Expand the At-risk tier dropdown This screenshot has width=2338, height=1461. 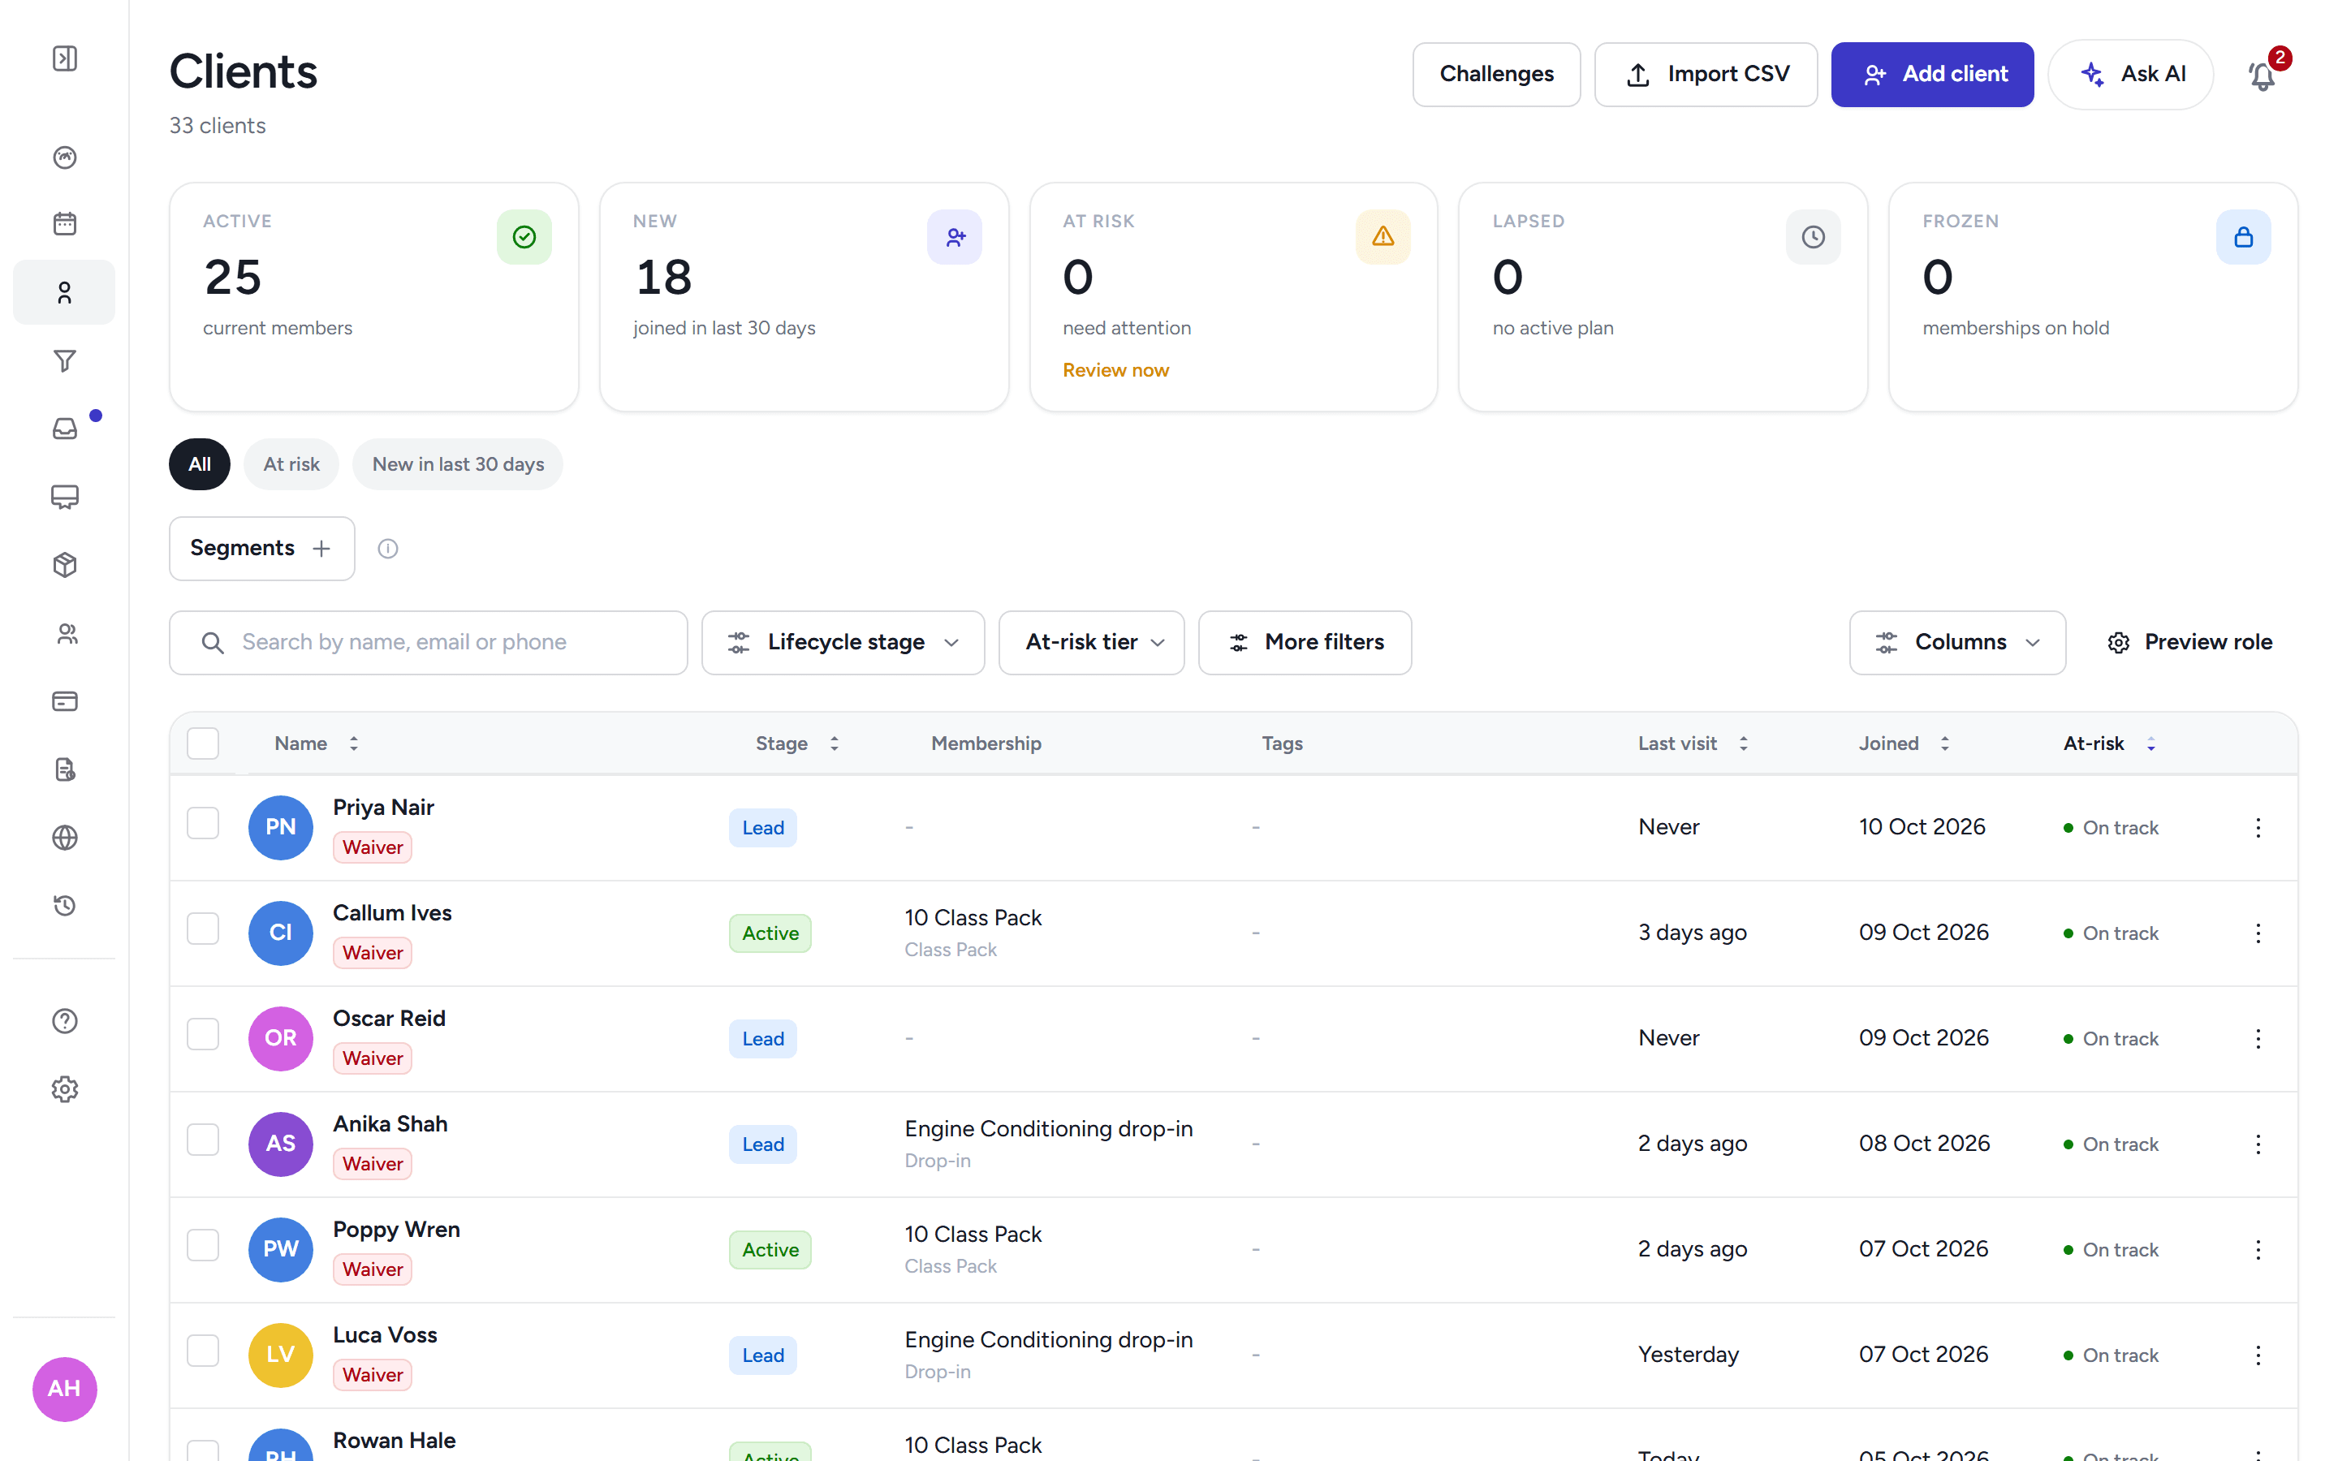[1091, 641]
